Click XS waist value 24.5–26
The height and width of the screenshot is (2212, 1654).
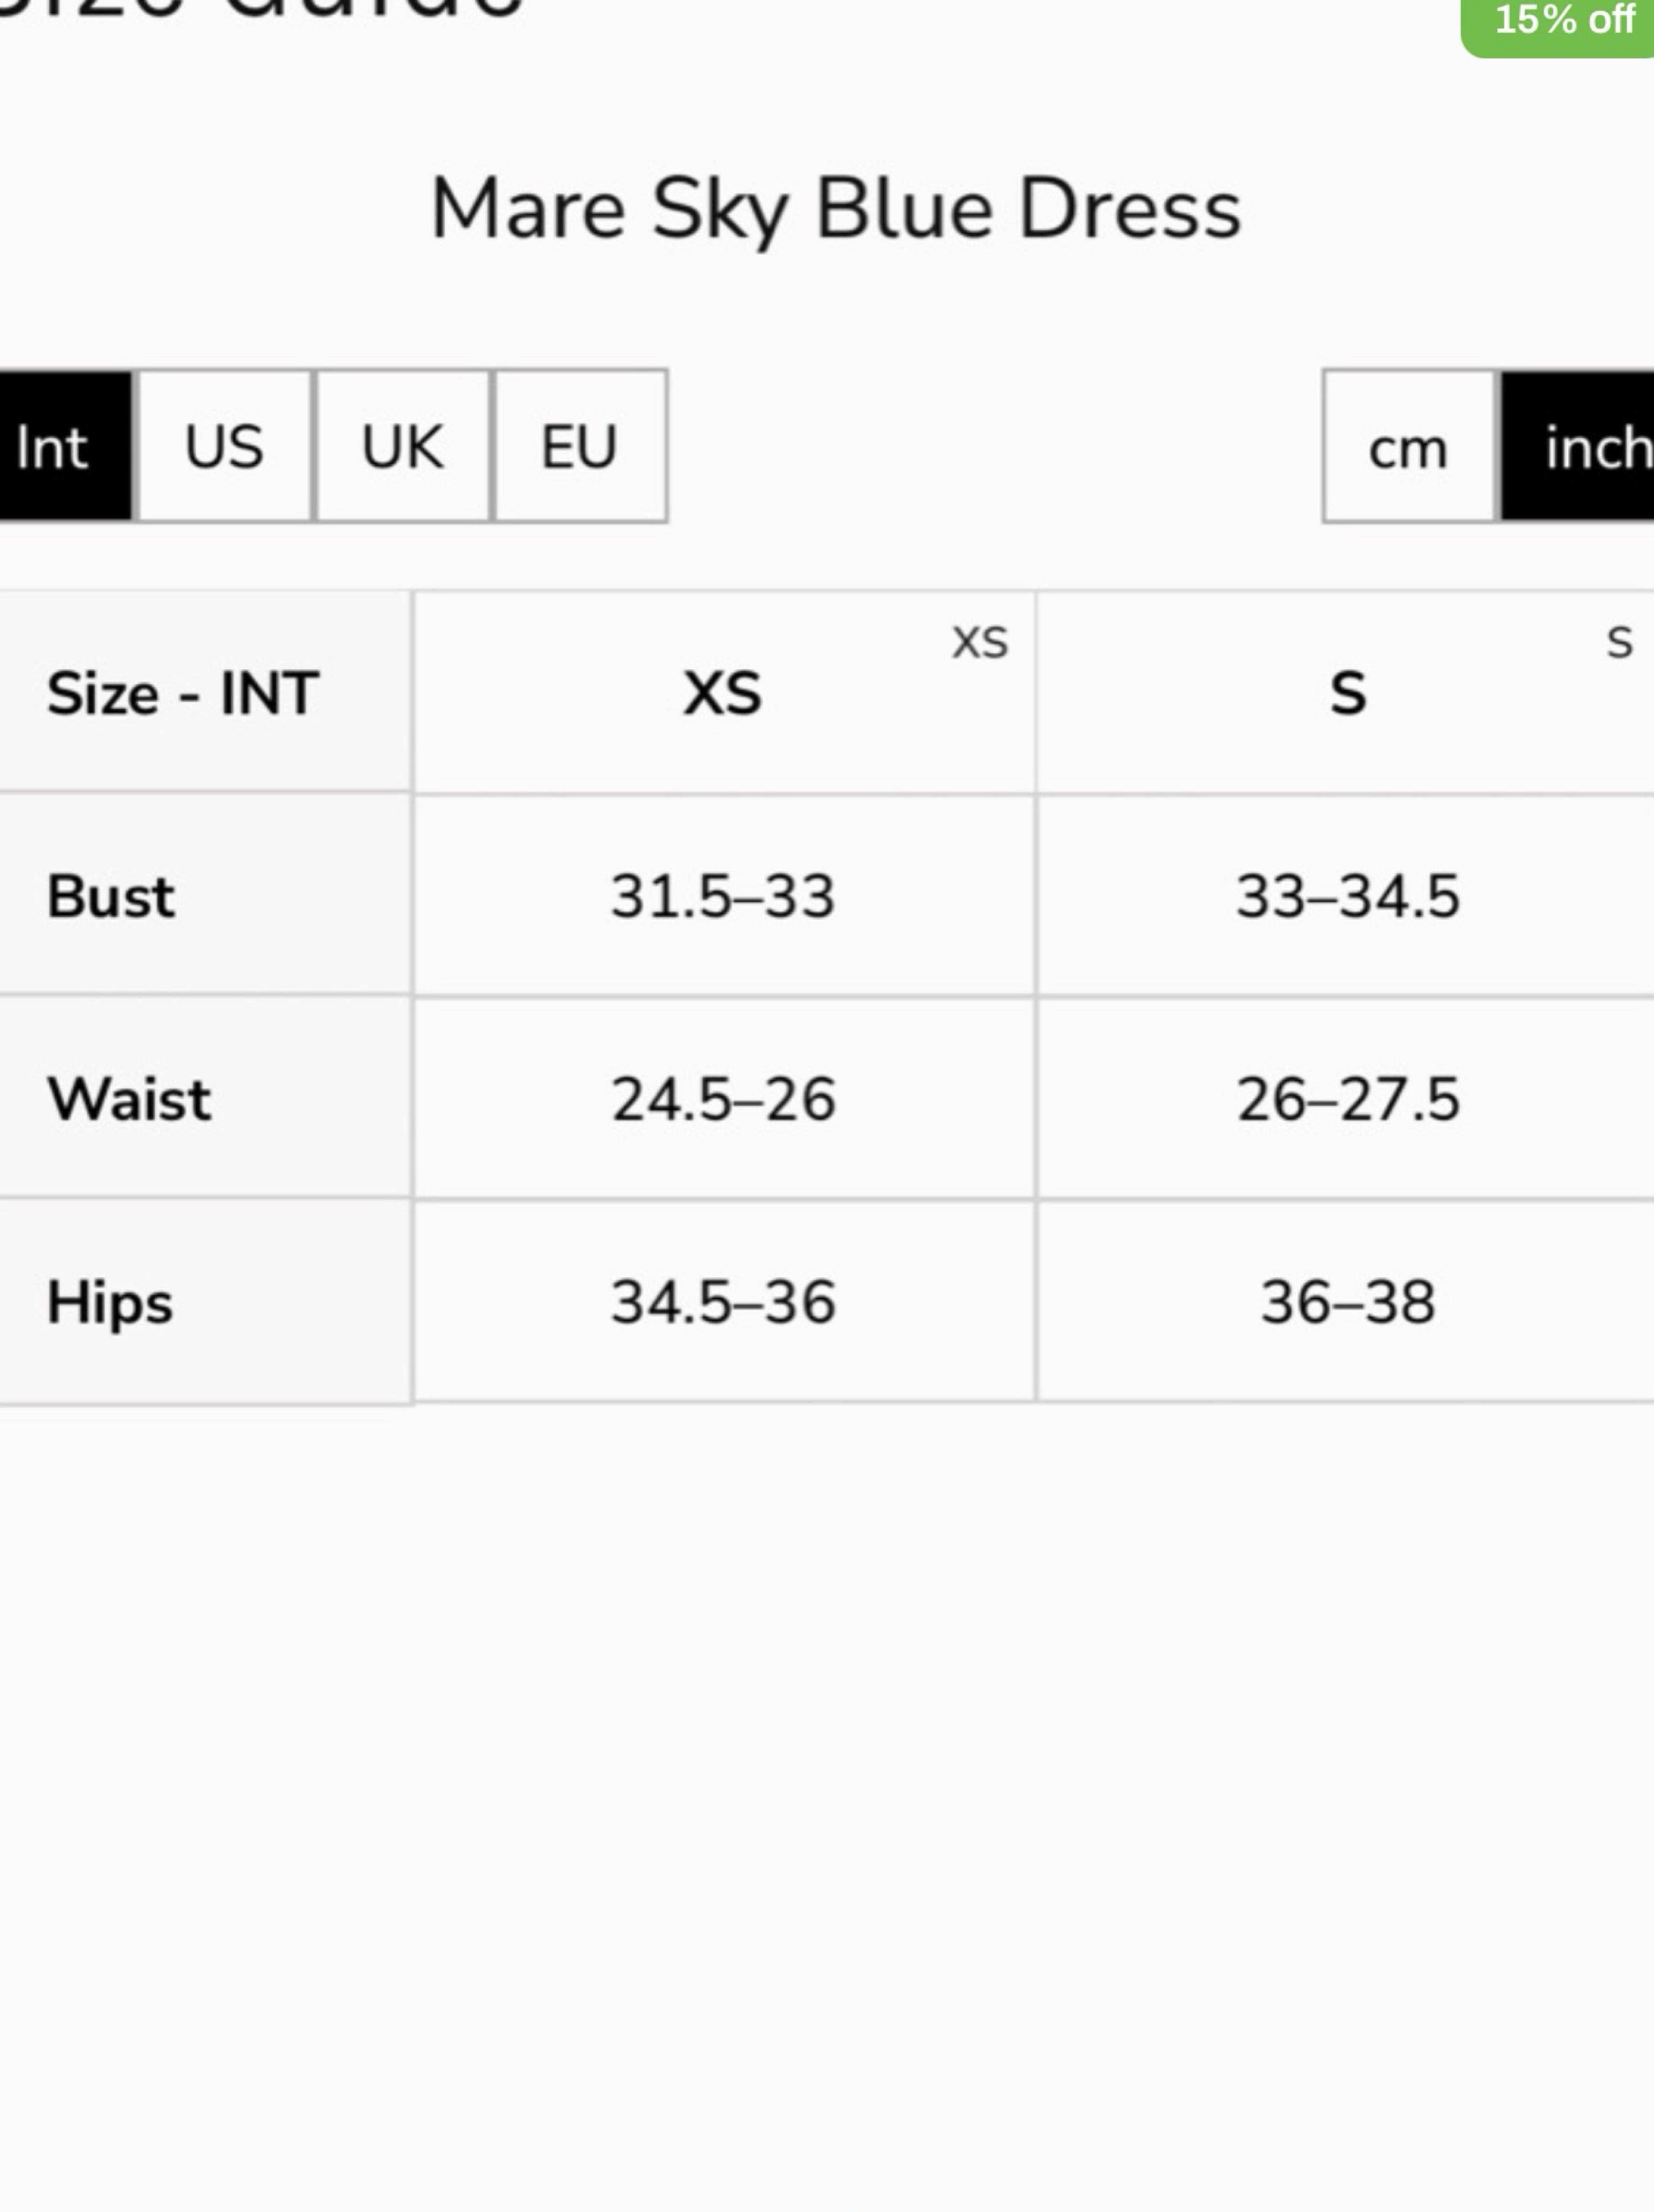(x=723, y=1099)
